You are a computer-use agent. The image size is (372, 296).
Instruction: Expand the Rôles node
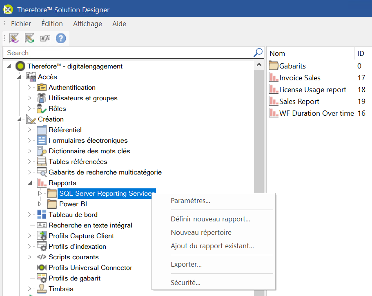29,109
